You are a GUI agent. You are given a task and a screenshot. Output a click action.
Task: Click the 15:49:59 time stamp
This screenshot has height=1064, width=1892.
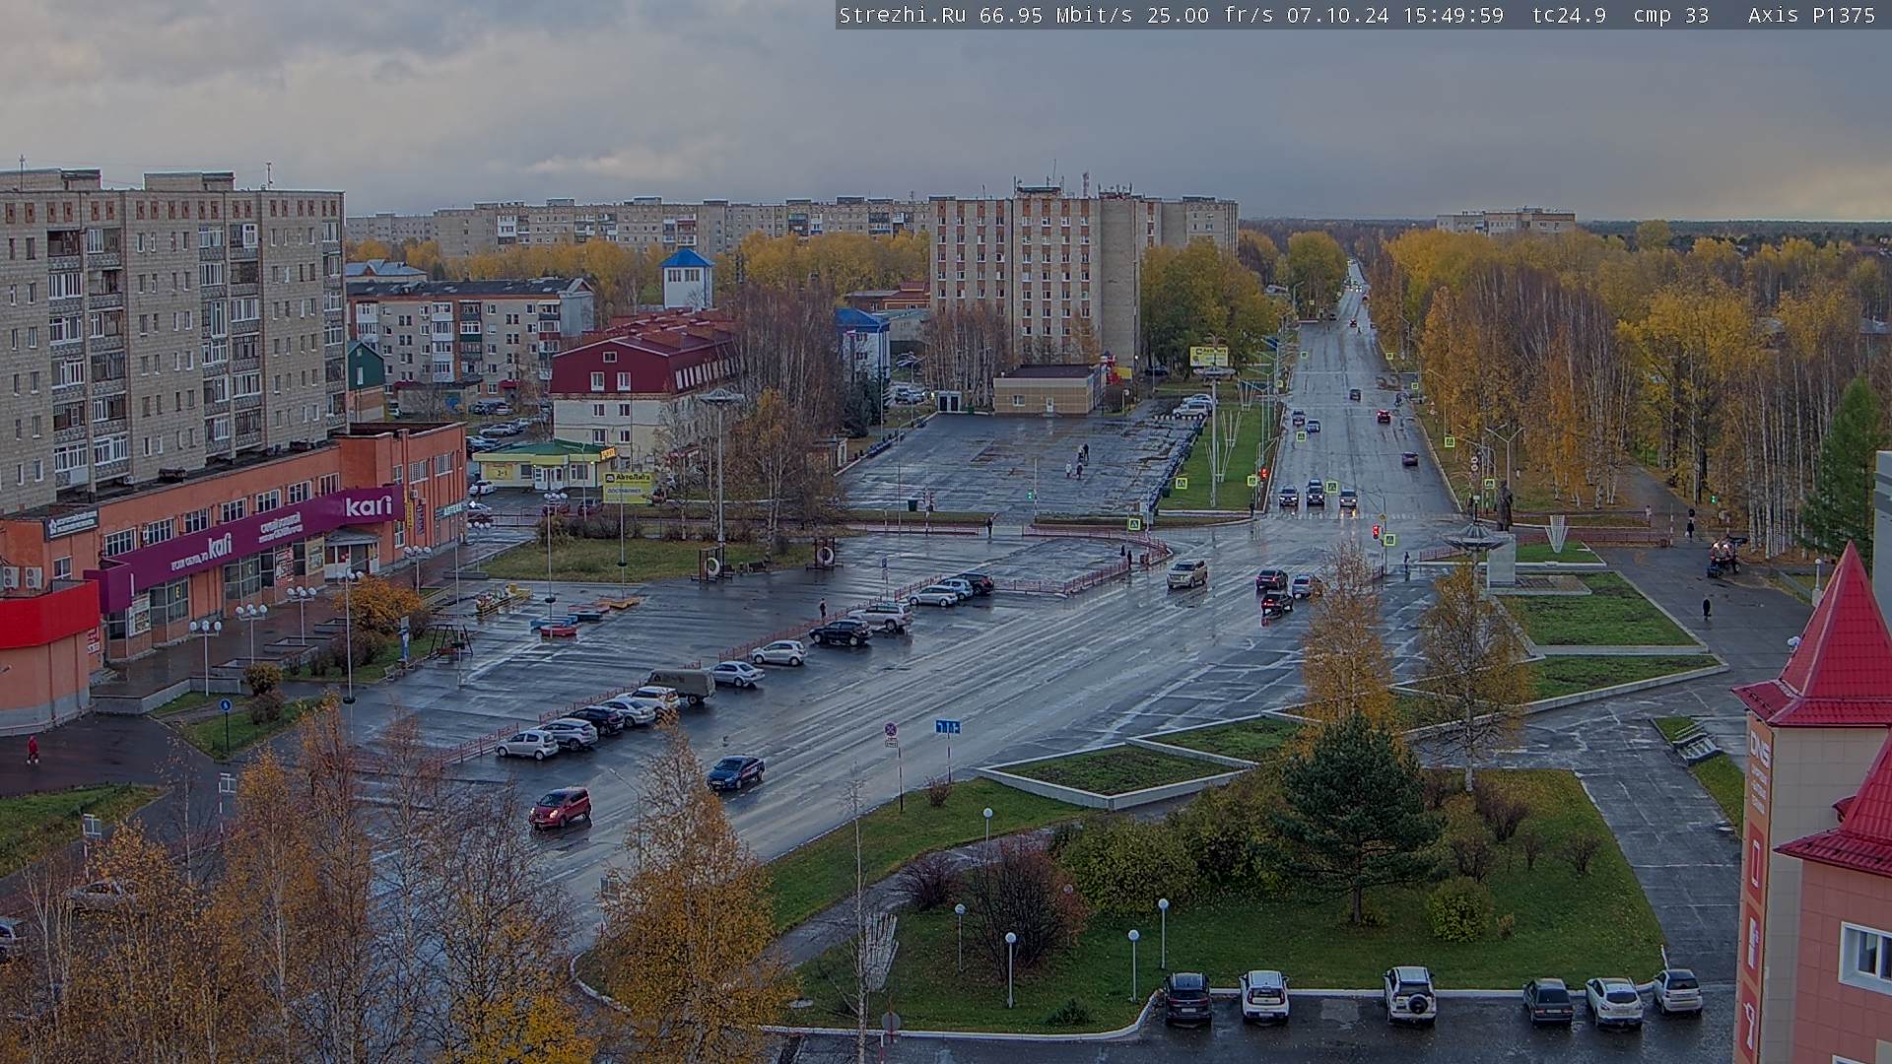coord(1453,15)
